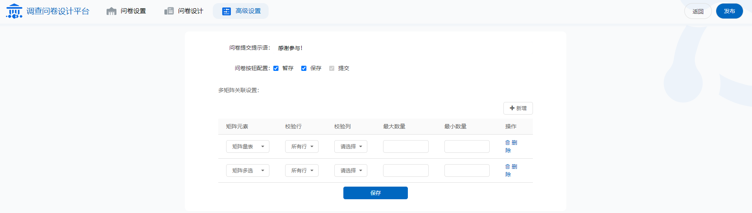Uncheck the 暂存 checkbox
752x213 pixels.
(276, 68)
